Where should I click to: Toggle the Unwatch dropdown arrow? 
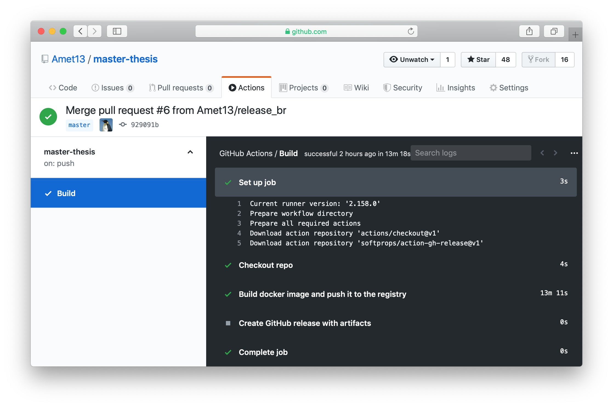432,59
